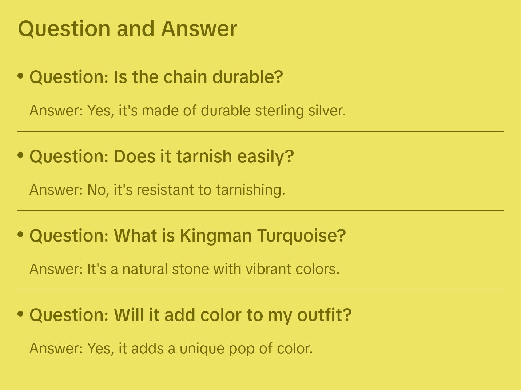Click the word "Turquoise" in the third question
The width and height of the screenshot is (521, 390).
(x=301, y=236)
